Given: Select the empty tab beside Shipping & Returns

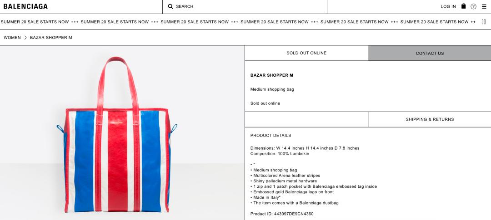Looking at the screenshot, I should pos(306,119).
